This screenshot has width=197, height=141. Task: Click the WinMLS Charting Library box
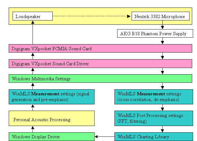(154, 136)
